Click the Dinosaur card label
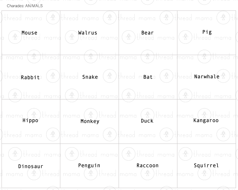This screenshot has width=238, height=190. pyautogui.click(x=31, y=167)
